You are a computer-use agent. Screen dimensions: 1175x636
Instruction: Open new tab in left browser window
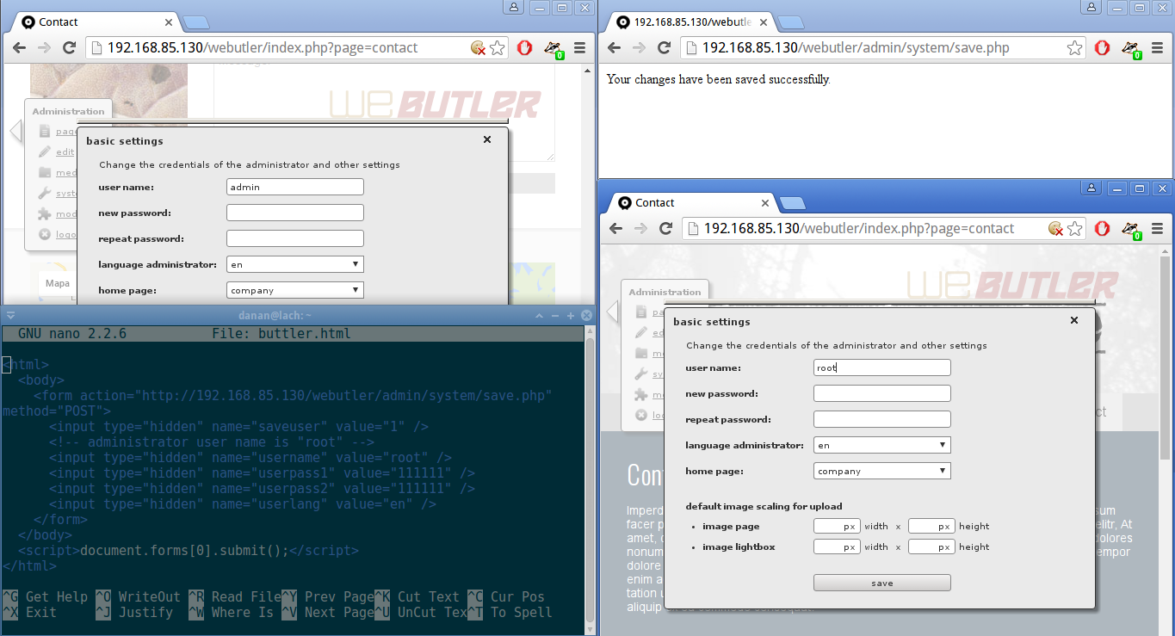[195, 22]
